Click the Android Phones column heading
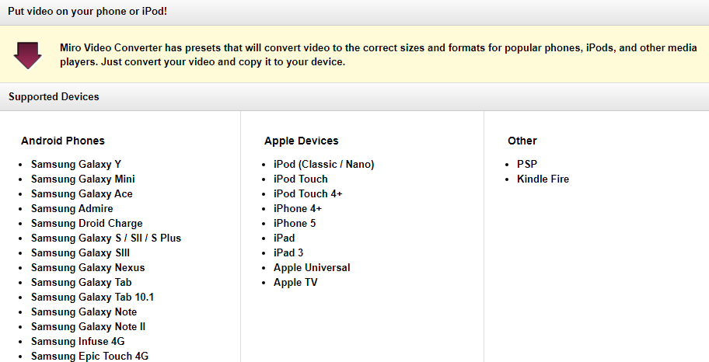The width and height of the screenshot is (709, 362). (x=63, y=141)
